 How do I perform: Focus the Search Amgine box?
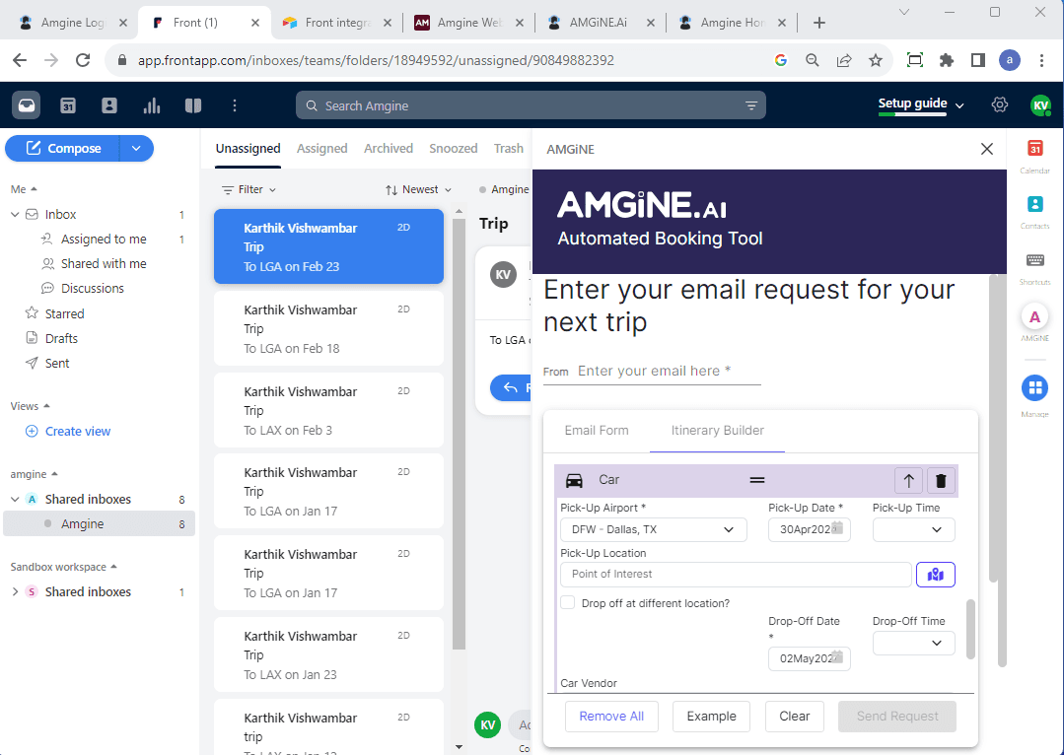click(531, 105)
